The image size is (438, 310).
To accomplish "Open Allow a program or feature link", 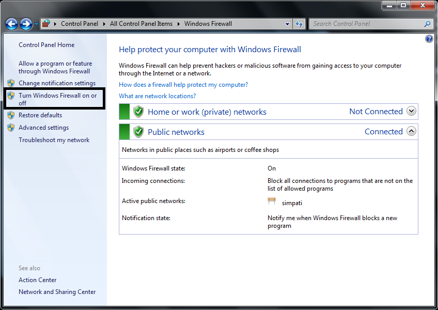I will point(55,67).
